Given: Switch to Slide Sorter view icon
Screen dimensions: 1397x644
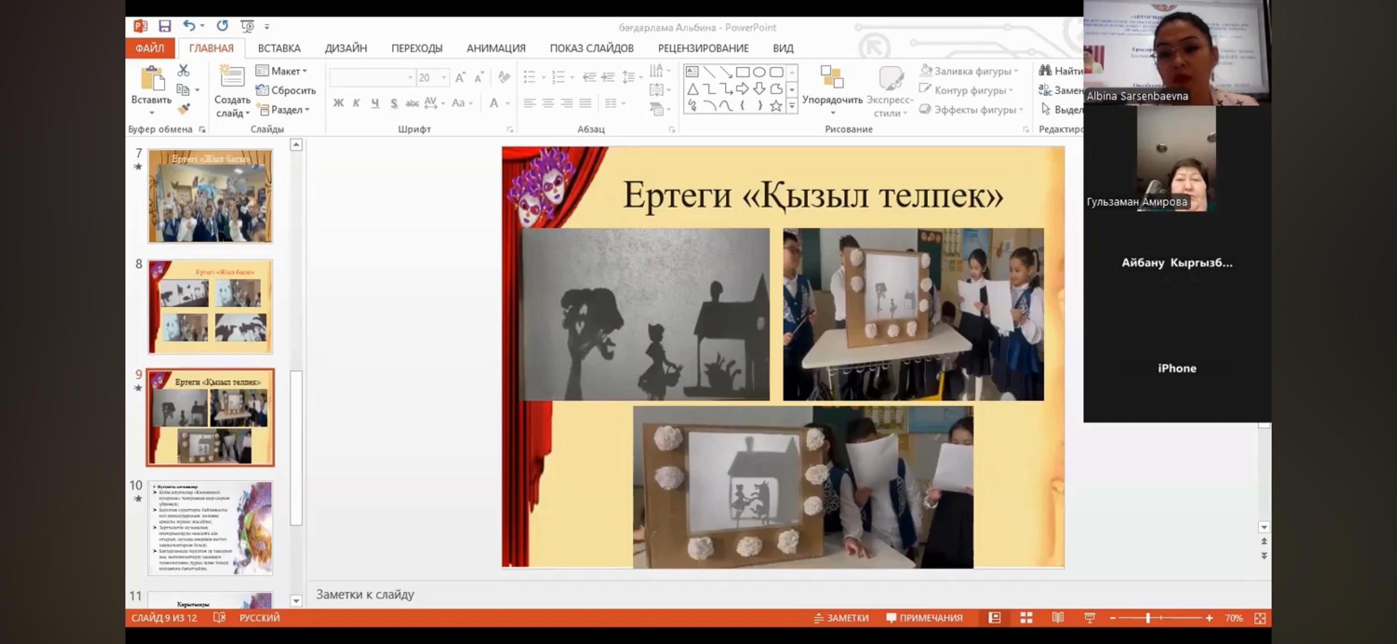Looking at the screenshot, I should (1026, 618).
